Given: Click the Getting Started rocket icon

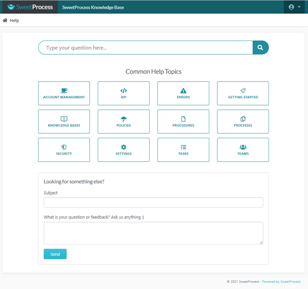Looking at the screenshot, I should tap(243, 90).
